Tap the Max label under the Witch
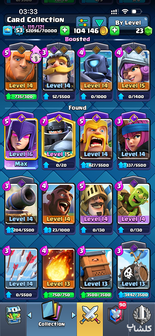This screenshot has width=155, height=336. coord(21,165)
